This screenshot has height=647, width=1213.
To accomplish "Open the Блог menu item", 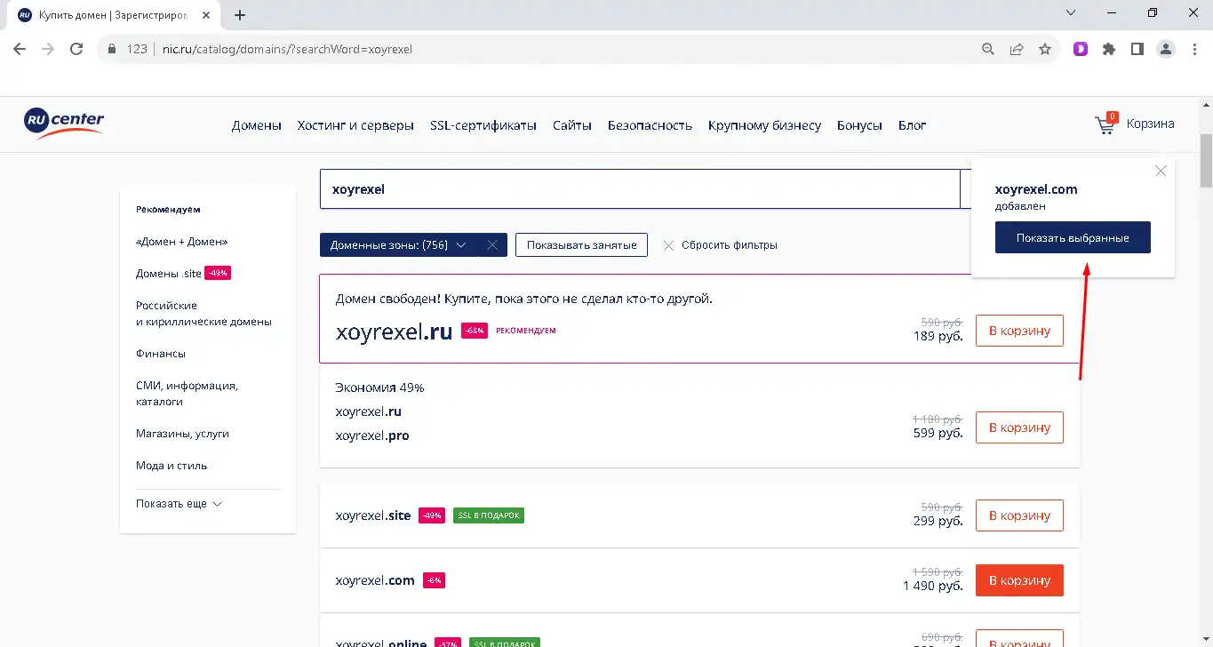I will pos(913,125).
